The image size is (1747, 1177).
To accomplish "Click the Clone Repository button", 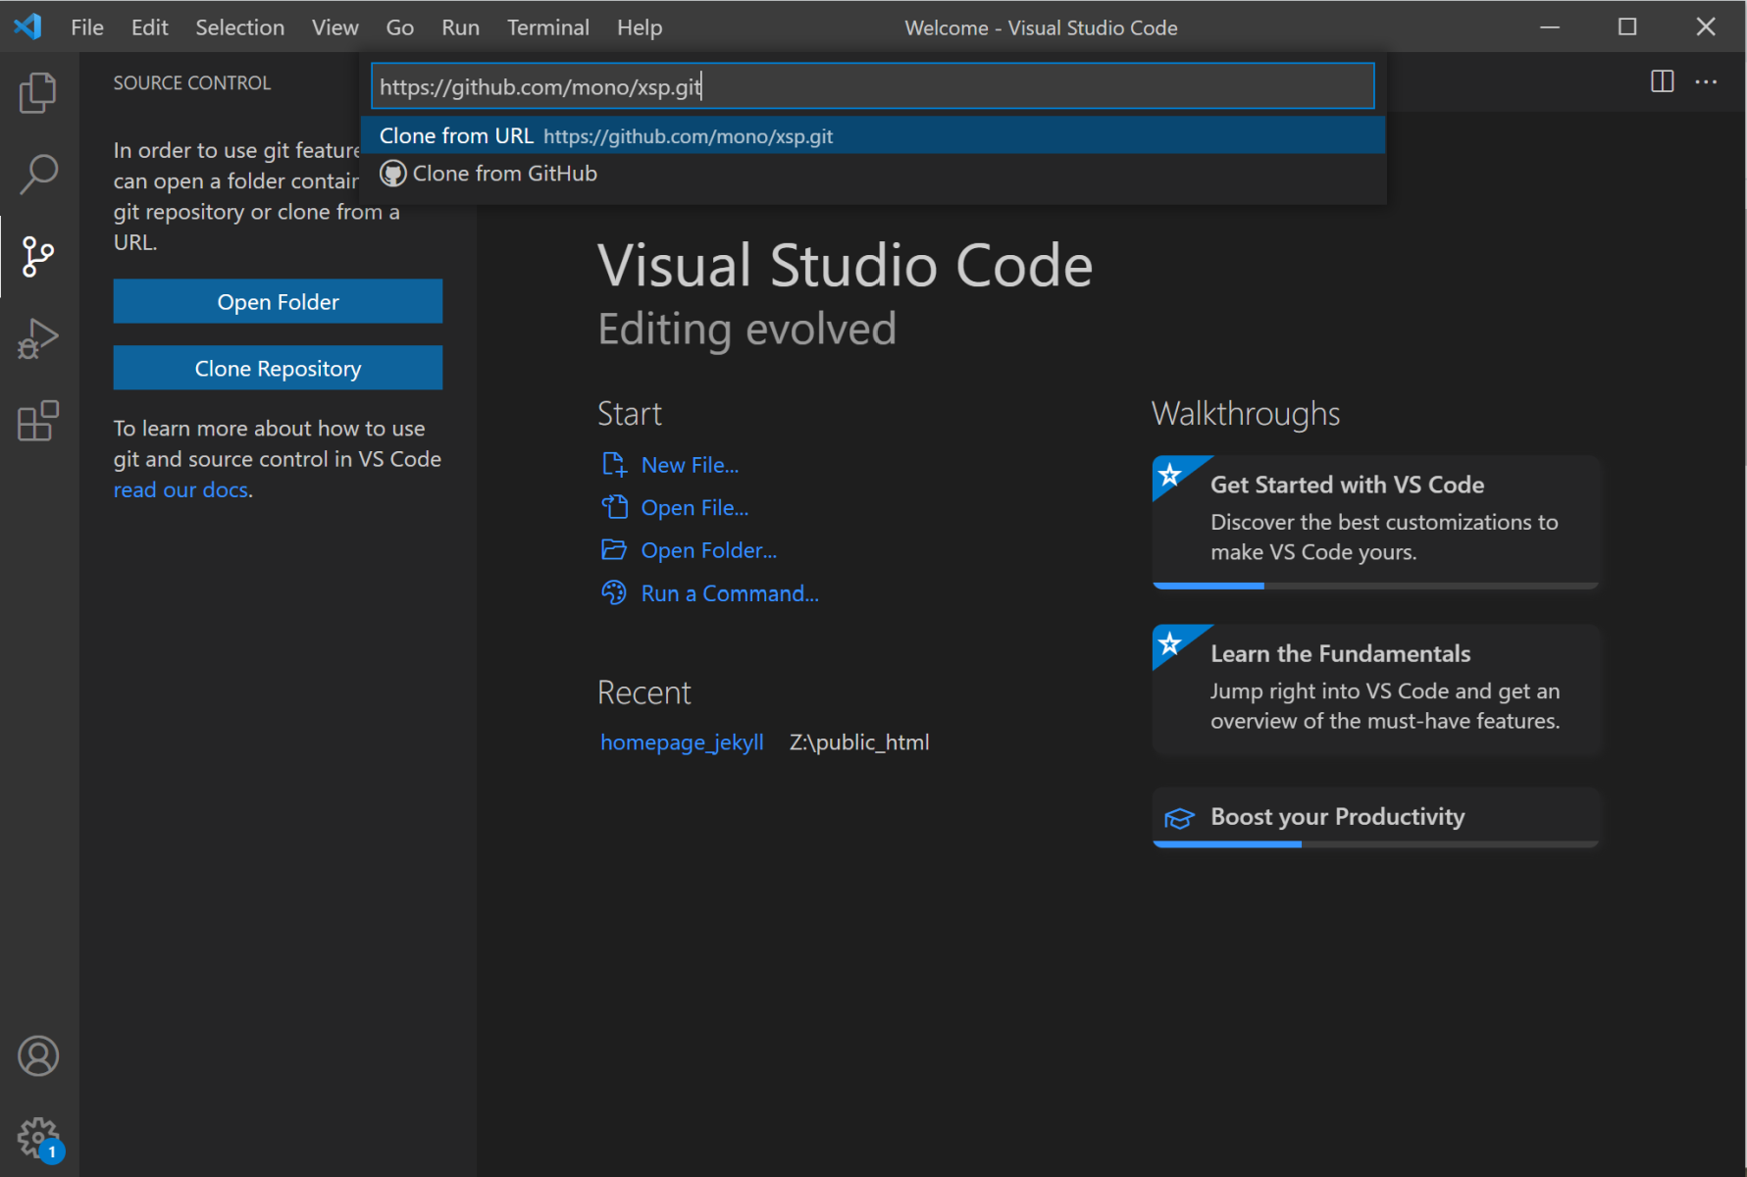I will [278, 369].
